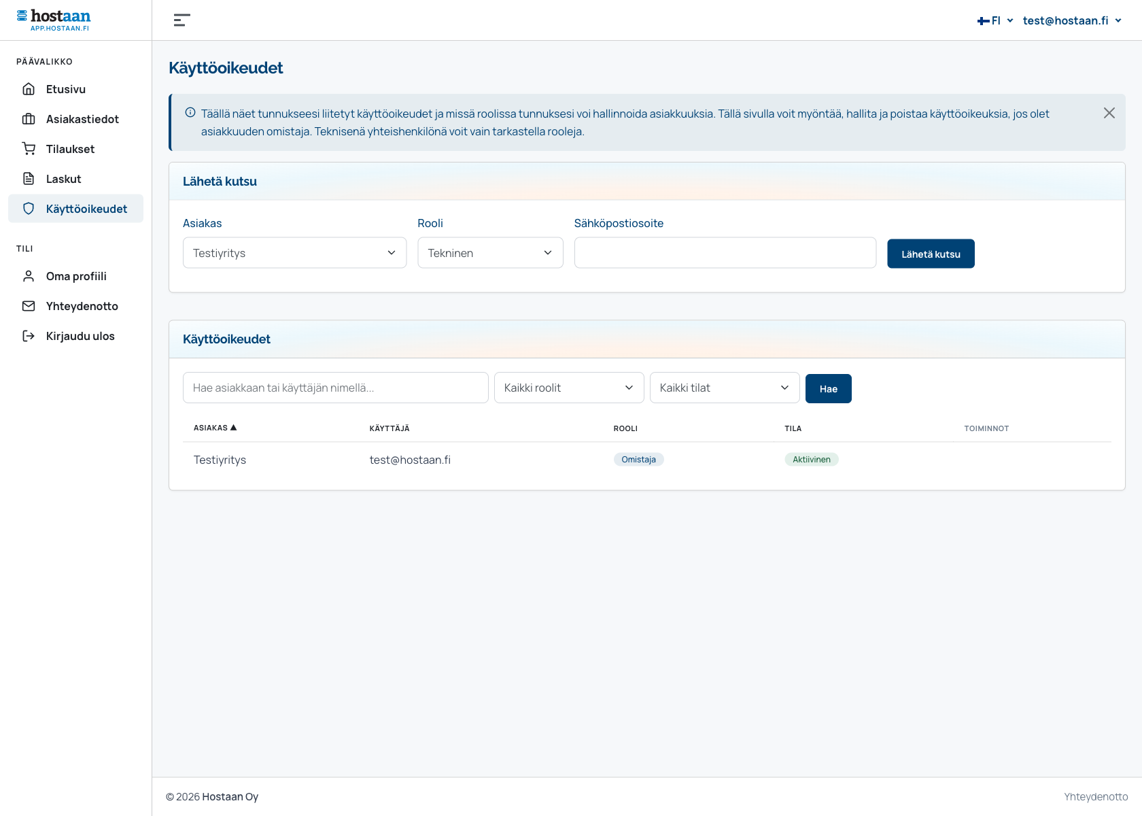The width and height of the screenshot is (1142, 816).
Task: Open the Laskut page
Action: pos(75,179)
